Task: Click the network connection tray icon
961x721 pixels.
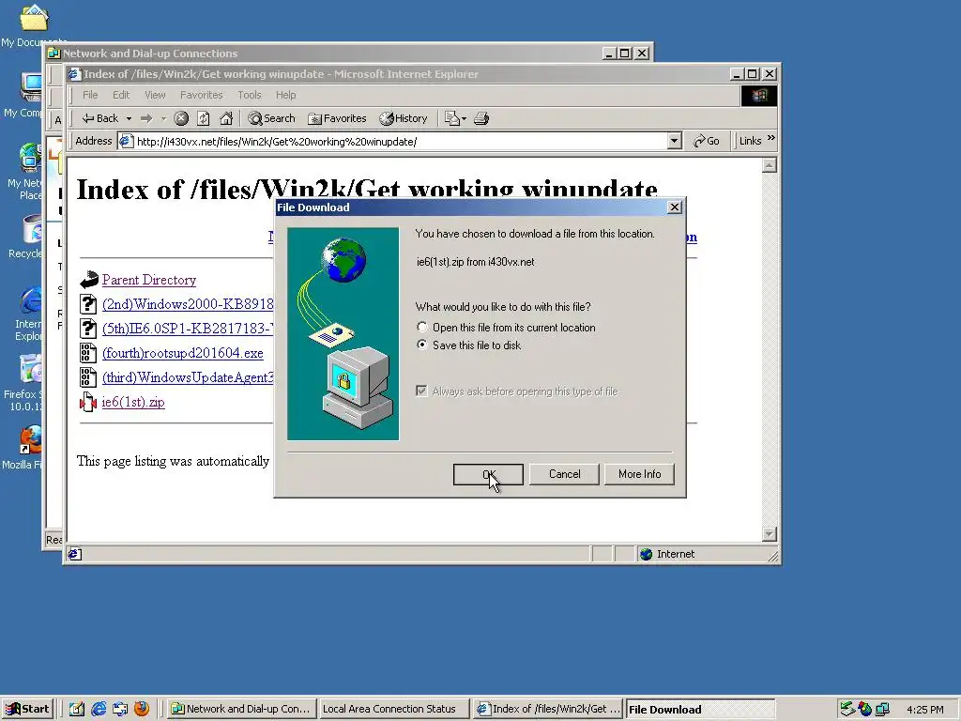Action: pyautogui.click(x=882, y=709)
